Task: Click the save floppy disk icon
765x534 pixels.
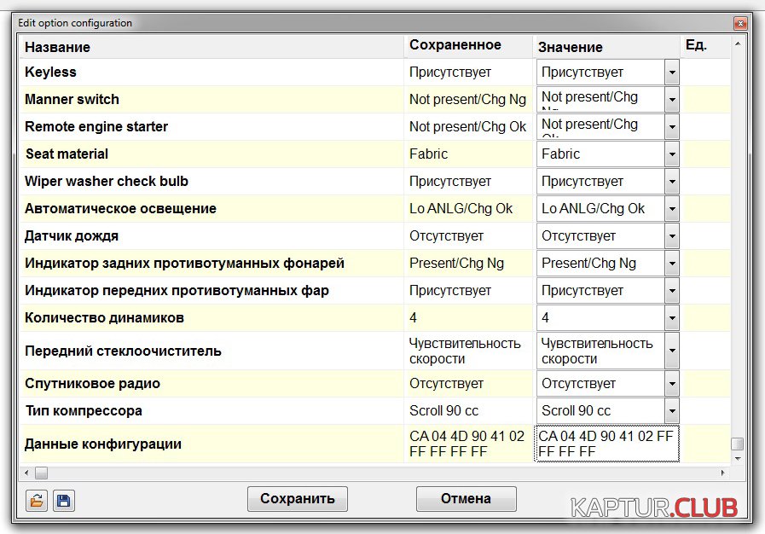Action: 63,500
